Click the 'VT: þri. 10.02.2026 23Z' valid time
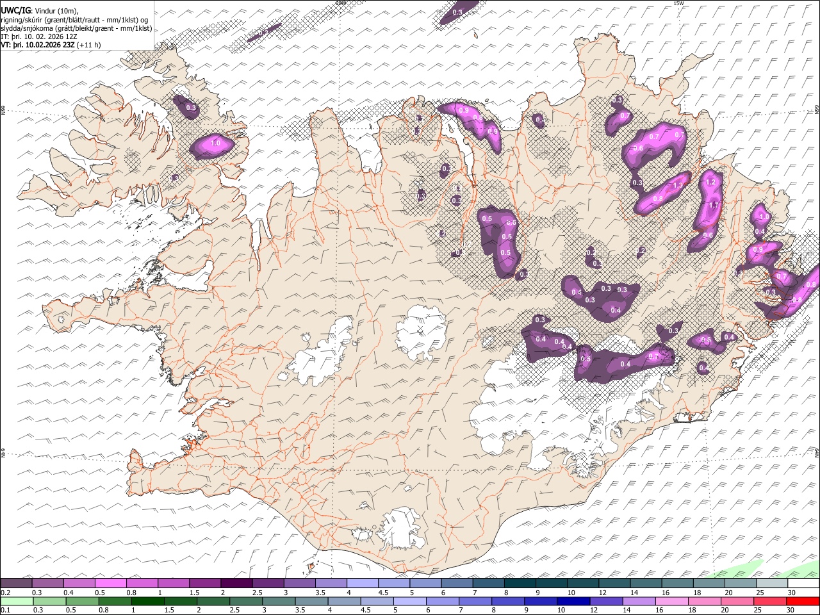820x615 pixels. point(37,45)
